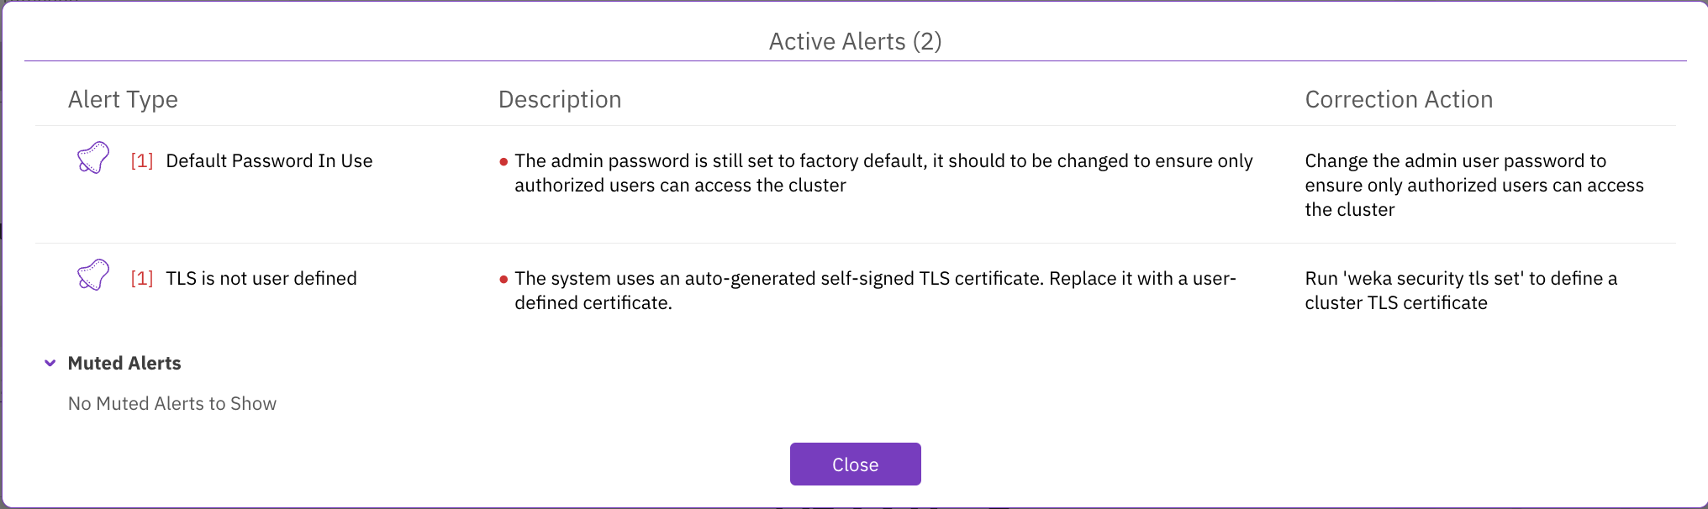The width and height of the screenshot is (1708, 509).
Task: Click the 'weka security tls set' correction text
Action: coord(1460,291)
